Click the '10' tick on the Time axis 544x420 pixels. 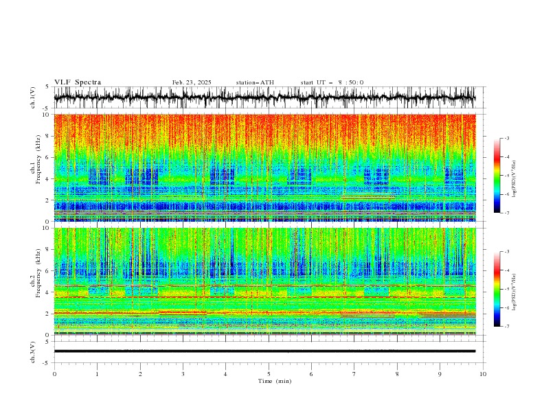pos(483,374)
